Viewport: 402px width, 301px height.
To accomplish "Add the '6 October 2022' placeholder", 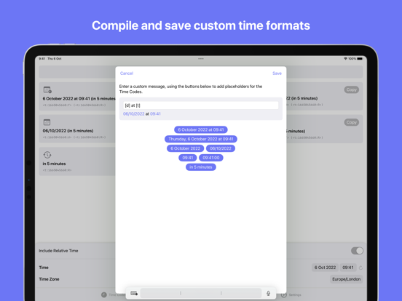I will 186,148.
